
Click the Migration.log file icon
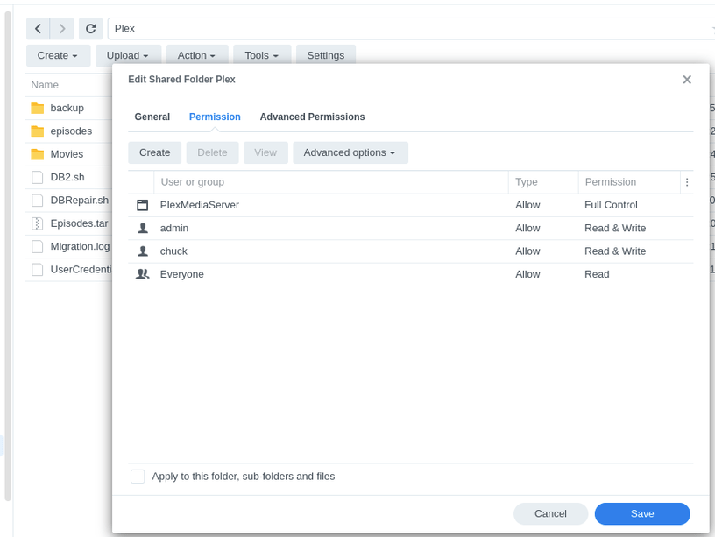pos(38,247)
